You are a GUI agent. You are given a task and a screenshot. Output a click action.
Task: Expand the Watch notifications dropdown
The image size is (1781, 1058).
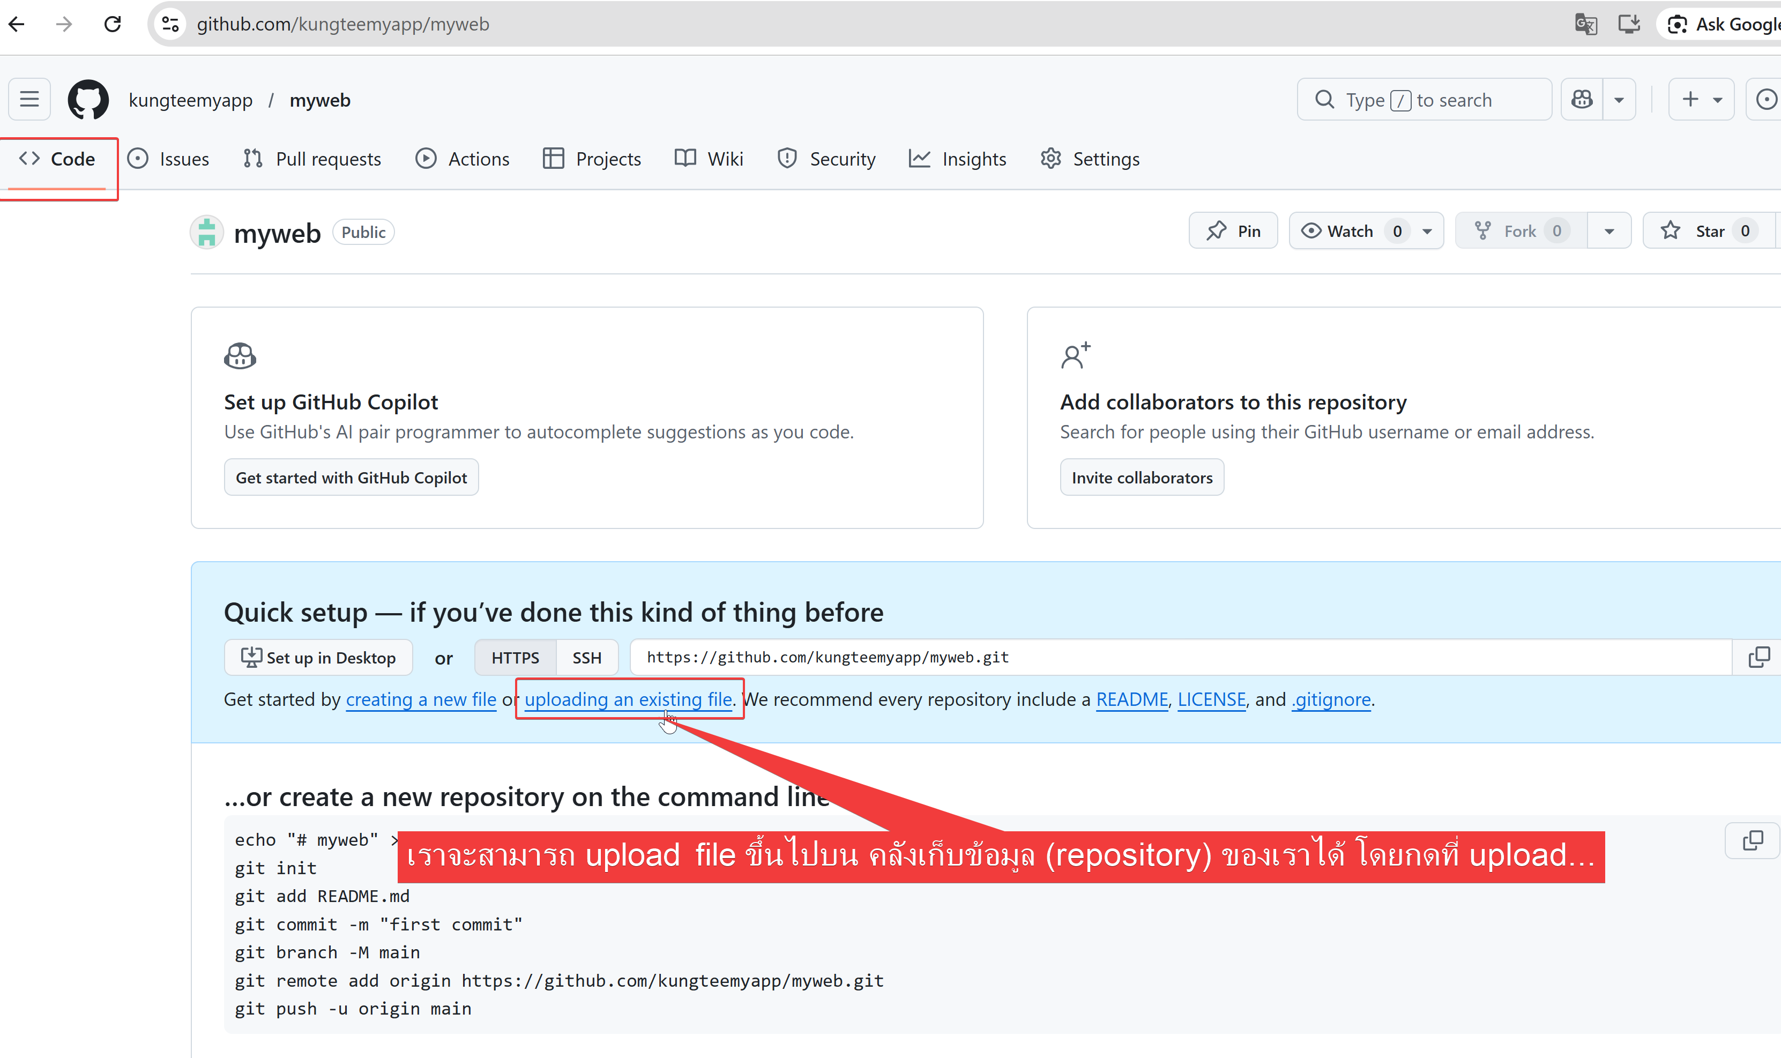[x=1427, y=231]
